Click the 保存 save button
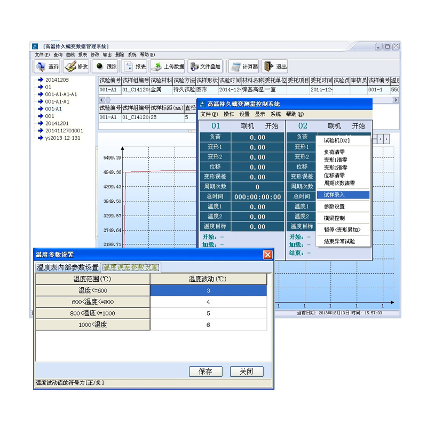 click(205, 371)
